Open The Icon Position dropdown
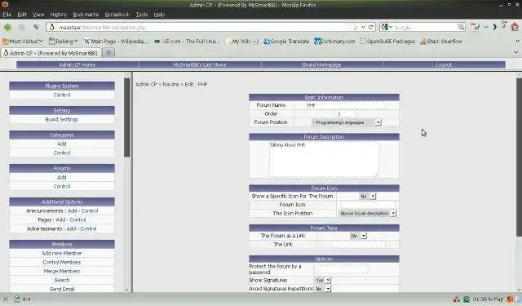Viewport: 522px width, 306px height. (x=367, y=213)
